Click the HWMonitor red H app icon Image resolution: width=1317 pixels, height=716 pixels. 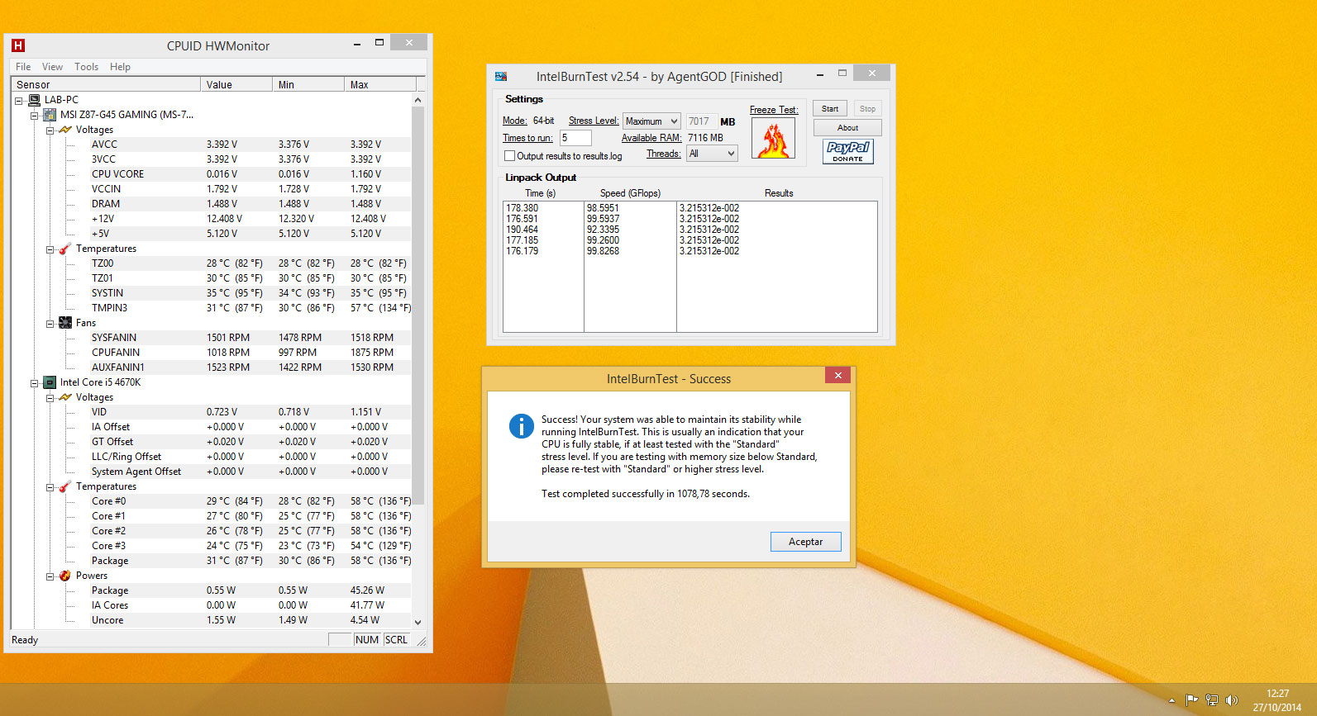pos(18,45)
